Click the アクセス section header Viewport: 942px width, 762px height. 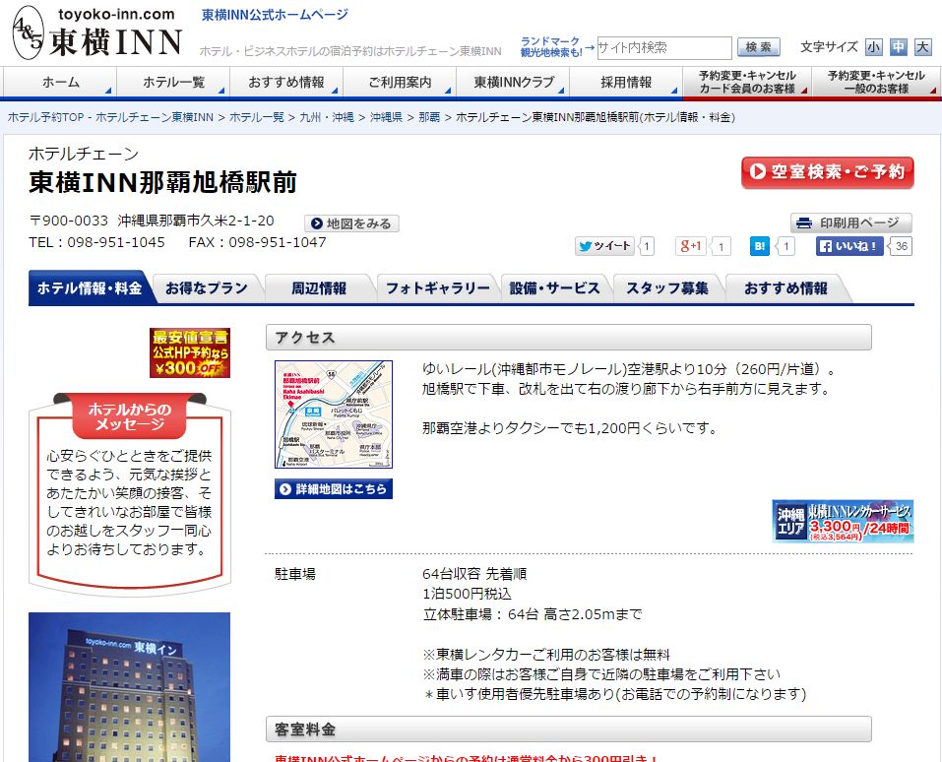568,337
